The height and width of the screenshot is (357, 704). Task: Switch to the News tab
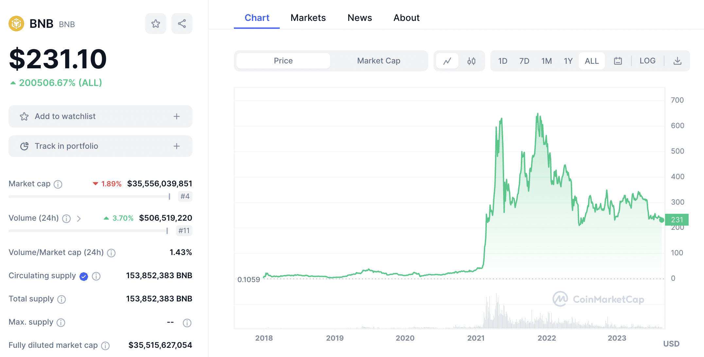point(360,18)
